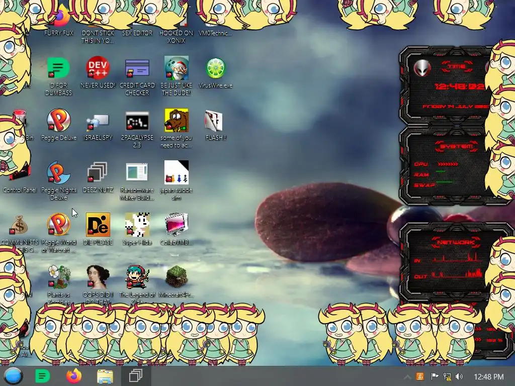Launch the NEVER USED! Dev-C++ icon
Viewport: 515px width, 386px height.
[x=98, y=68]
